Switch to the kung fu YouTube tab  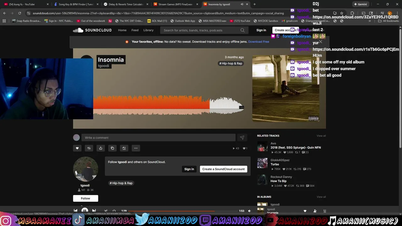(26, 4)
